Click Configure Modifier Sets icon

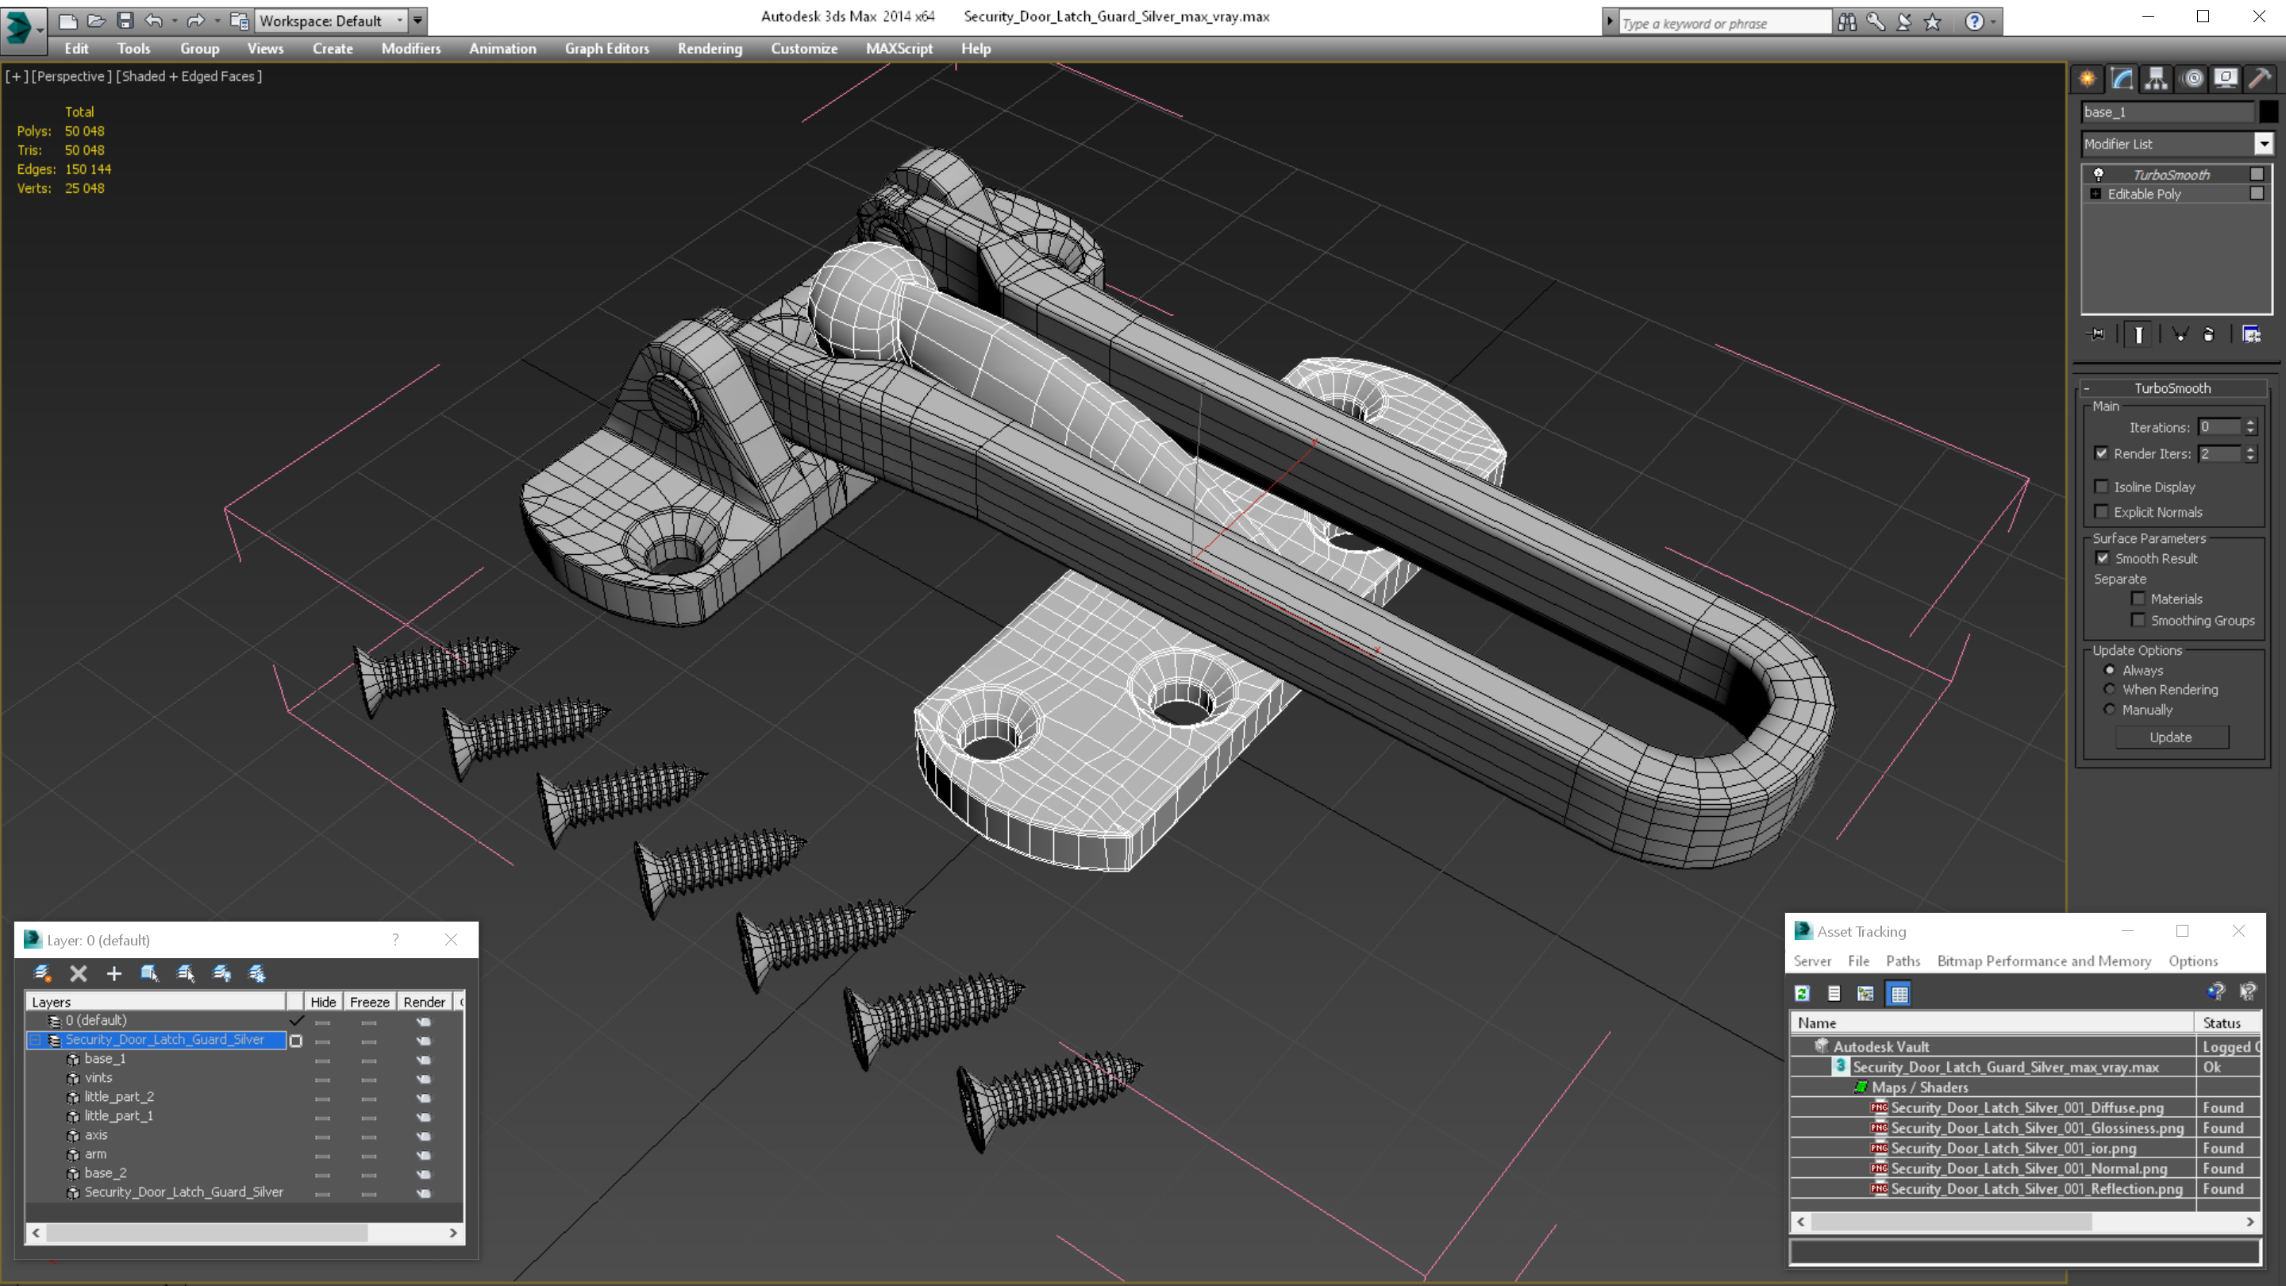coord(2251,334)
